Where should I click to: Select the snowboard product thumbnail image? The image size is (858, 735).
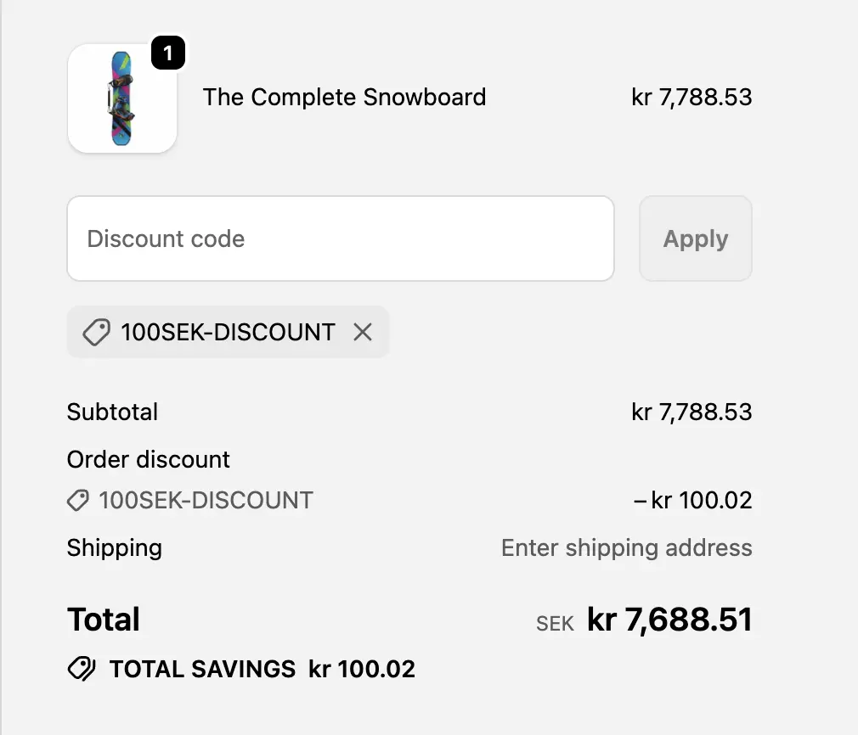(122, 98)
